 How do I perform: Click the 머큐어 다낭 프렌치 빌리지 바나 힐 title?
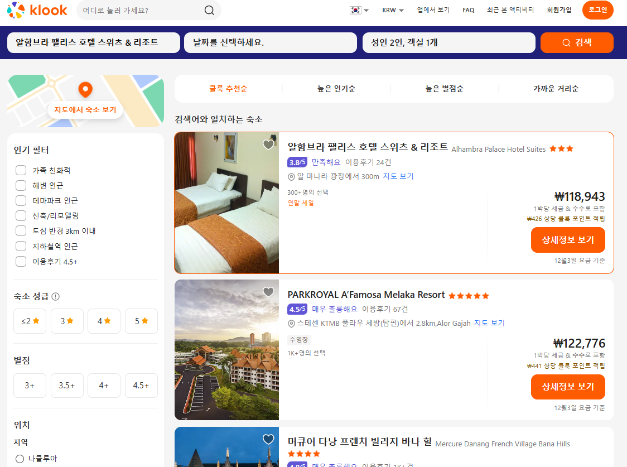tap(359, 442)
